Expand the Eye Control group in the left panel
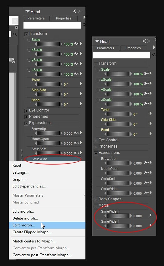Viewport: 164px width, 266px height. pos(26,111)
